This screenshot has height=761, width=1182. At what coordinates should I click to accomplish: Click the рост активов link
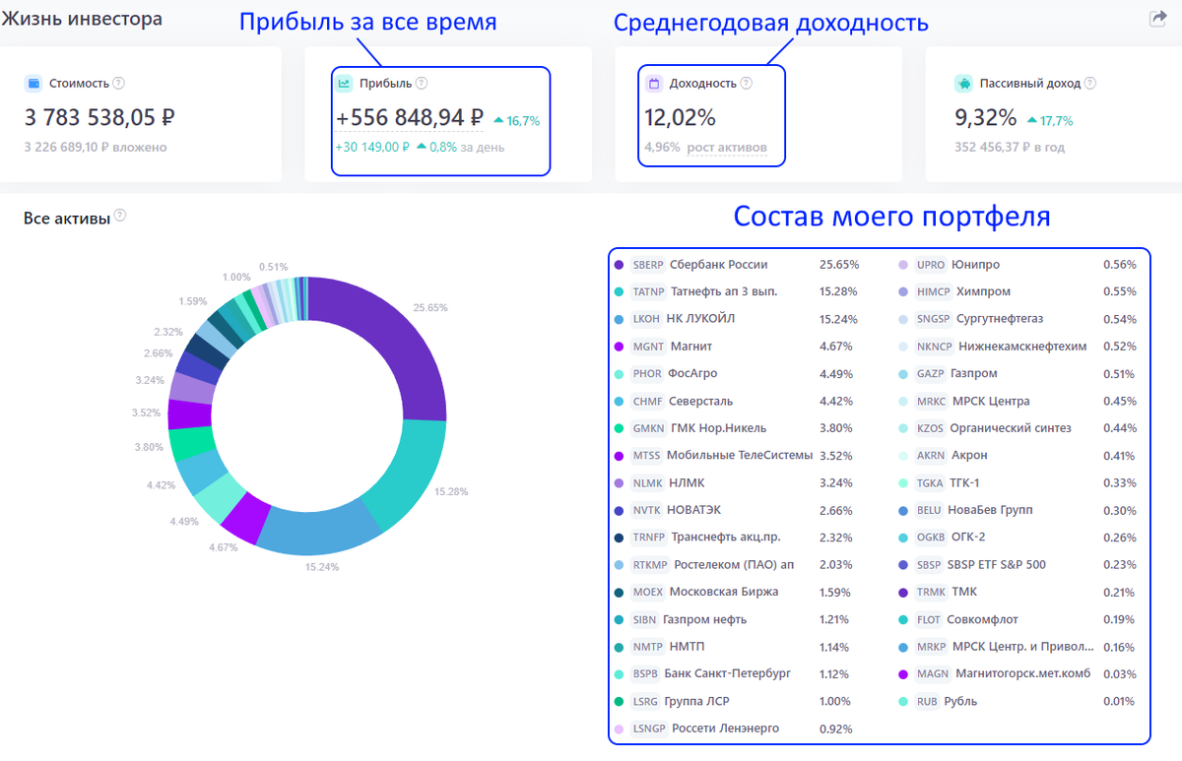[x=727, y=148]
